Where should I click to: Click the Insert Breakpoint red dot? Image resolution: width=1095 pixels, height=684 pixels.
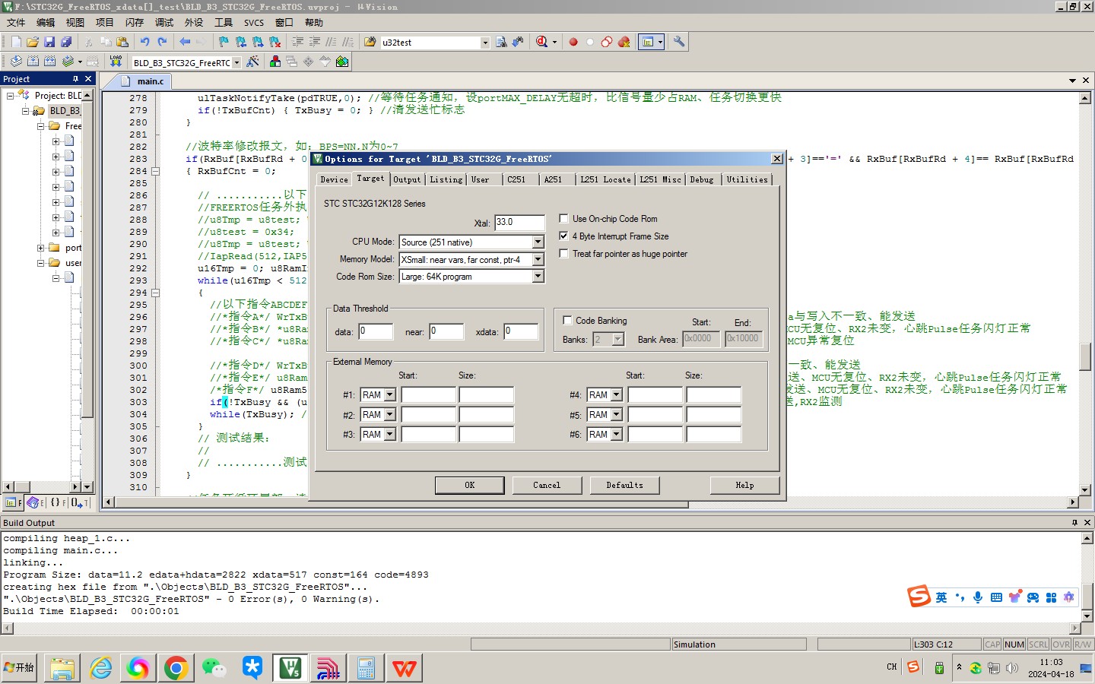coord(573,43)
